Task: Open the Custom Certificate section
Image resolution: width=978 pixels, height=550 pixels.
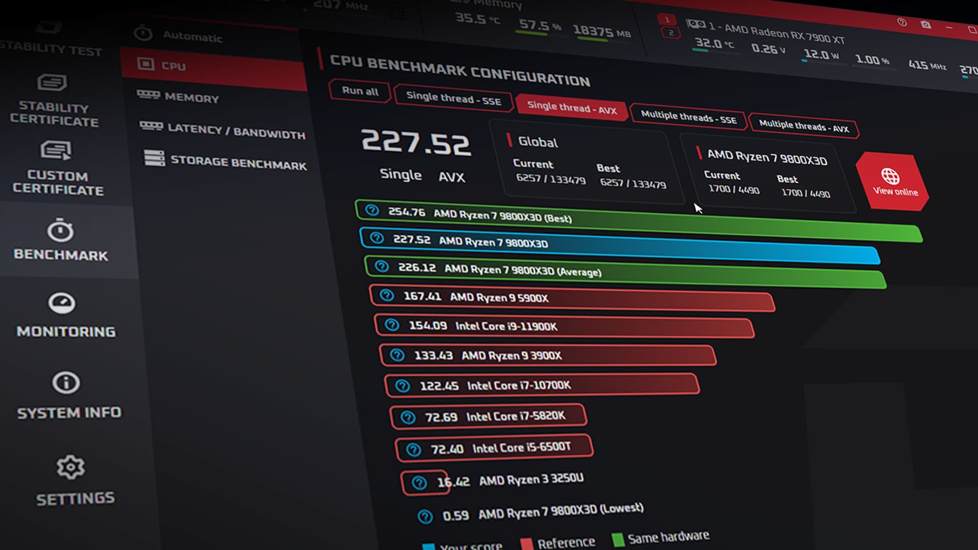Action: pos(57,168)
